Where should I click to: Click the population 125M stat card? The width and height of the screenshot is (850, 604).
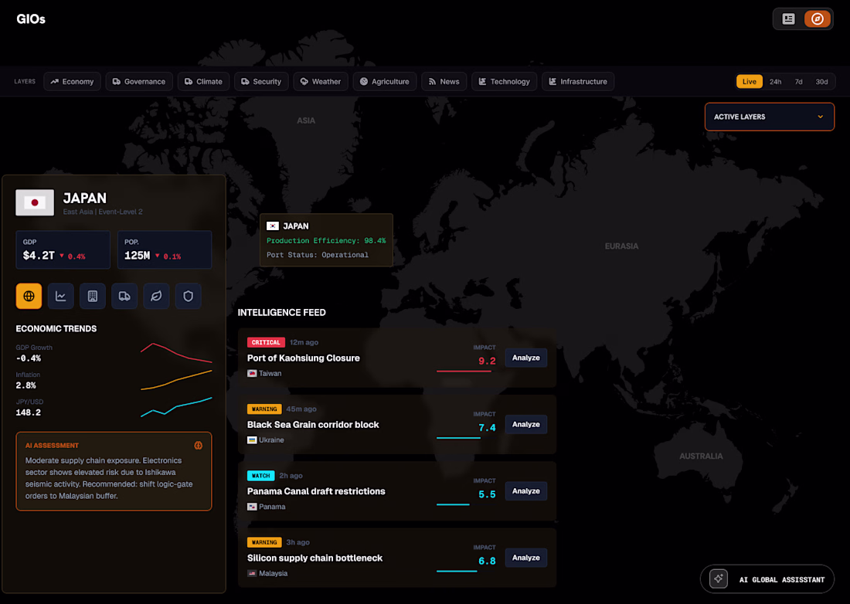165,249
